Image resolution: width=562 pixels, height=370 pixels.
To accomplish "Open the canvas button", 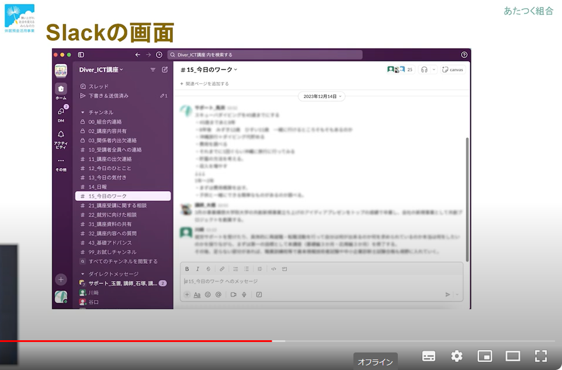I will point(453,69).
